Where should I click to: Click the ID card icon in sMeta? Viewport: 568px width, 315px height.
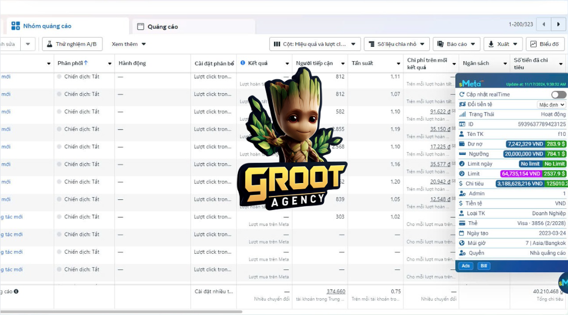(462, 124)
